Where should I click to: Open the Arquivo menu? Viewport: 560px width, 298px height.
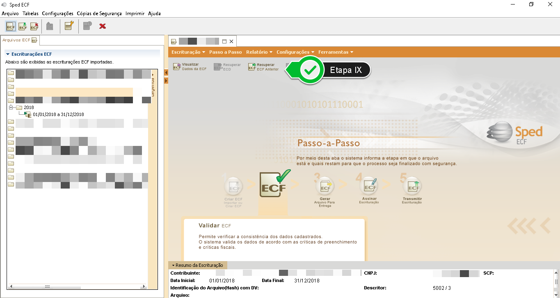click(10, 14)
